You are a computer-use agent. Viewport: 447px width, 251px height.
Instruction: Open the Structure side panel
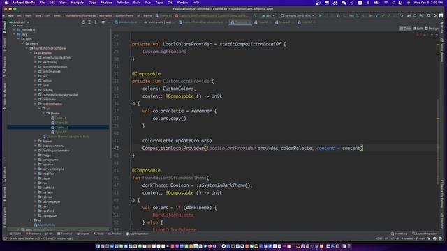point(5,174)
